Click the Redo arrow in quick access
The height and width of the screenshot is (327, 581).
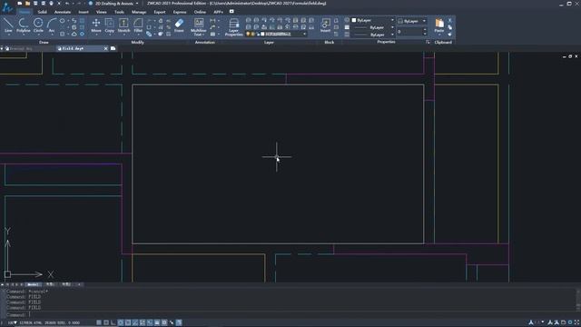79,4
